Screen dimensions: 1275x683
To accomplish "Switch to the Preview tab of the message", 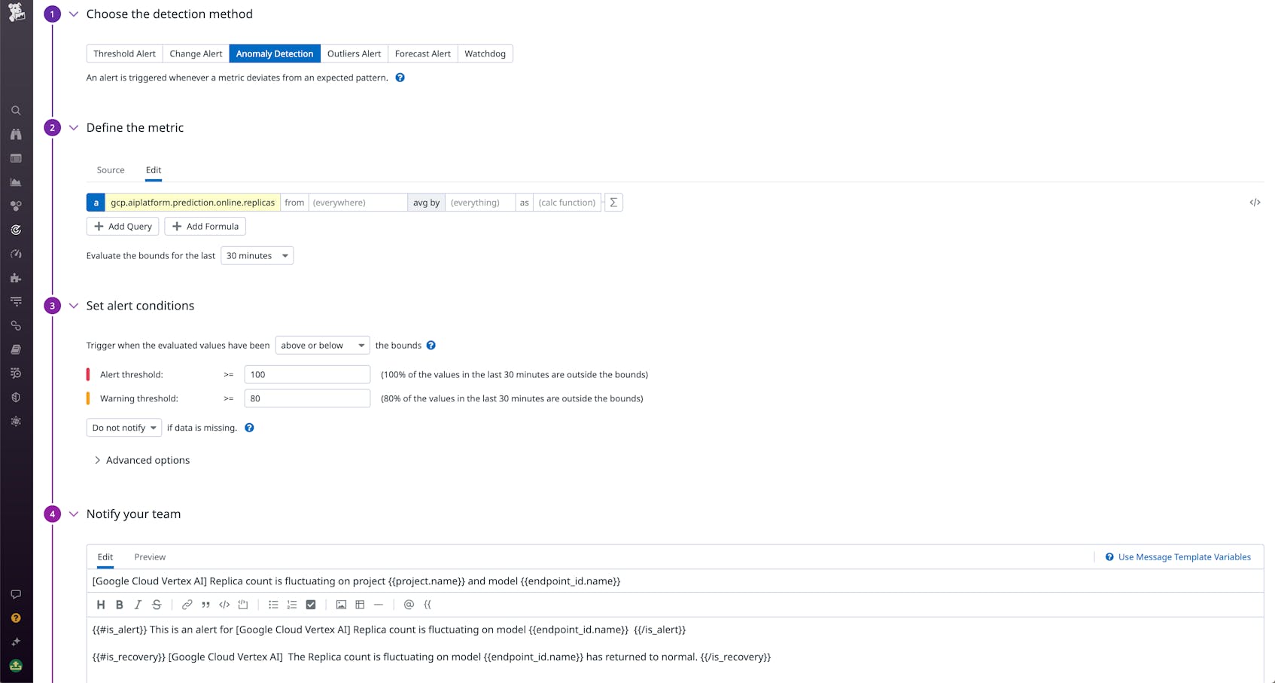I will [149, 557].
